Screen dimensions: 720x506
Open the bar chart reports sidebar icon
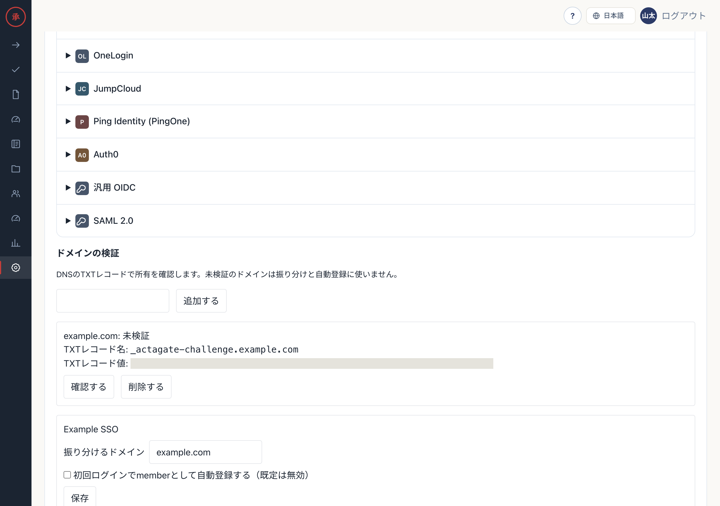pyautogui.click(x=16, y=243)
